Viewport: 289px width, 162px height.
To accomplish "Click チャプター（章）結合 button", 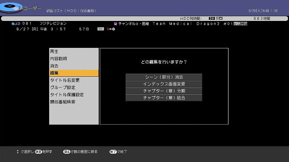I will pyautogui.click(x=164, y=98).
